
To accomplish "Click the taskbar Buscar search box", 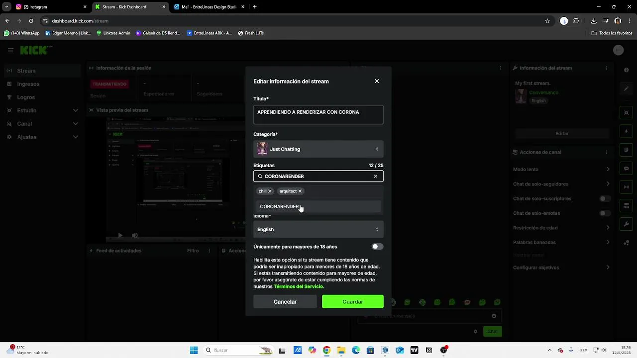I will tap(238, 350).
